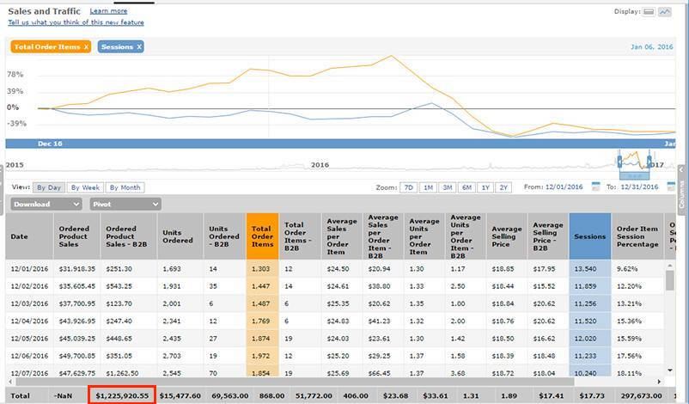Remove the Sessions series from the chart
The width and height of the screenshot is (689, 404).
coord(139,46)
